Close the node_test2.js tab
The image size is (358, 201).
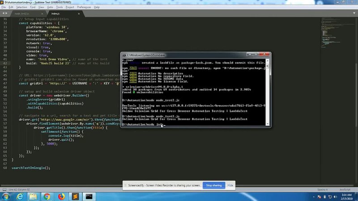coord(42,14)
